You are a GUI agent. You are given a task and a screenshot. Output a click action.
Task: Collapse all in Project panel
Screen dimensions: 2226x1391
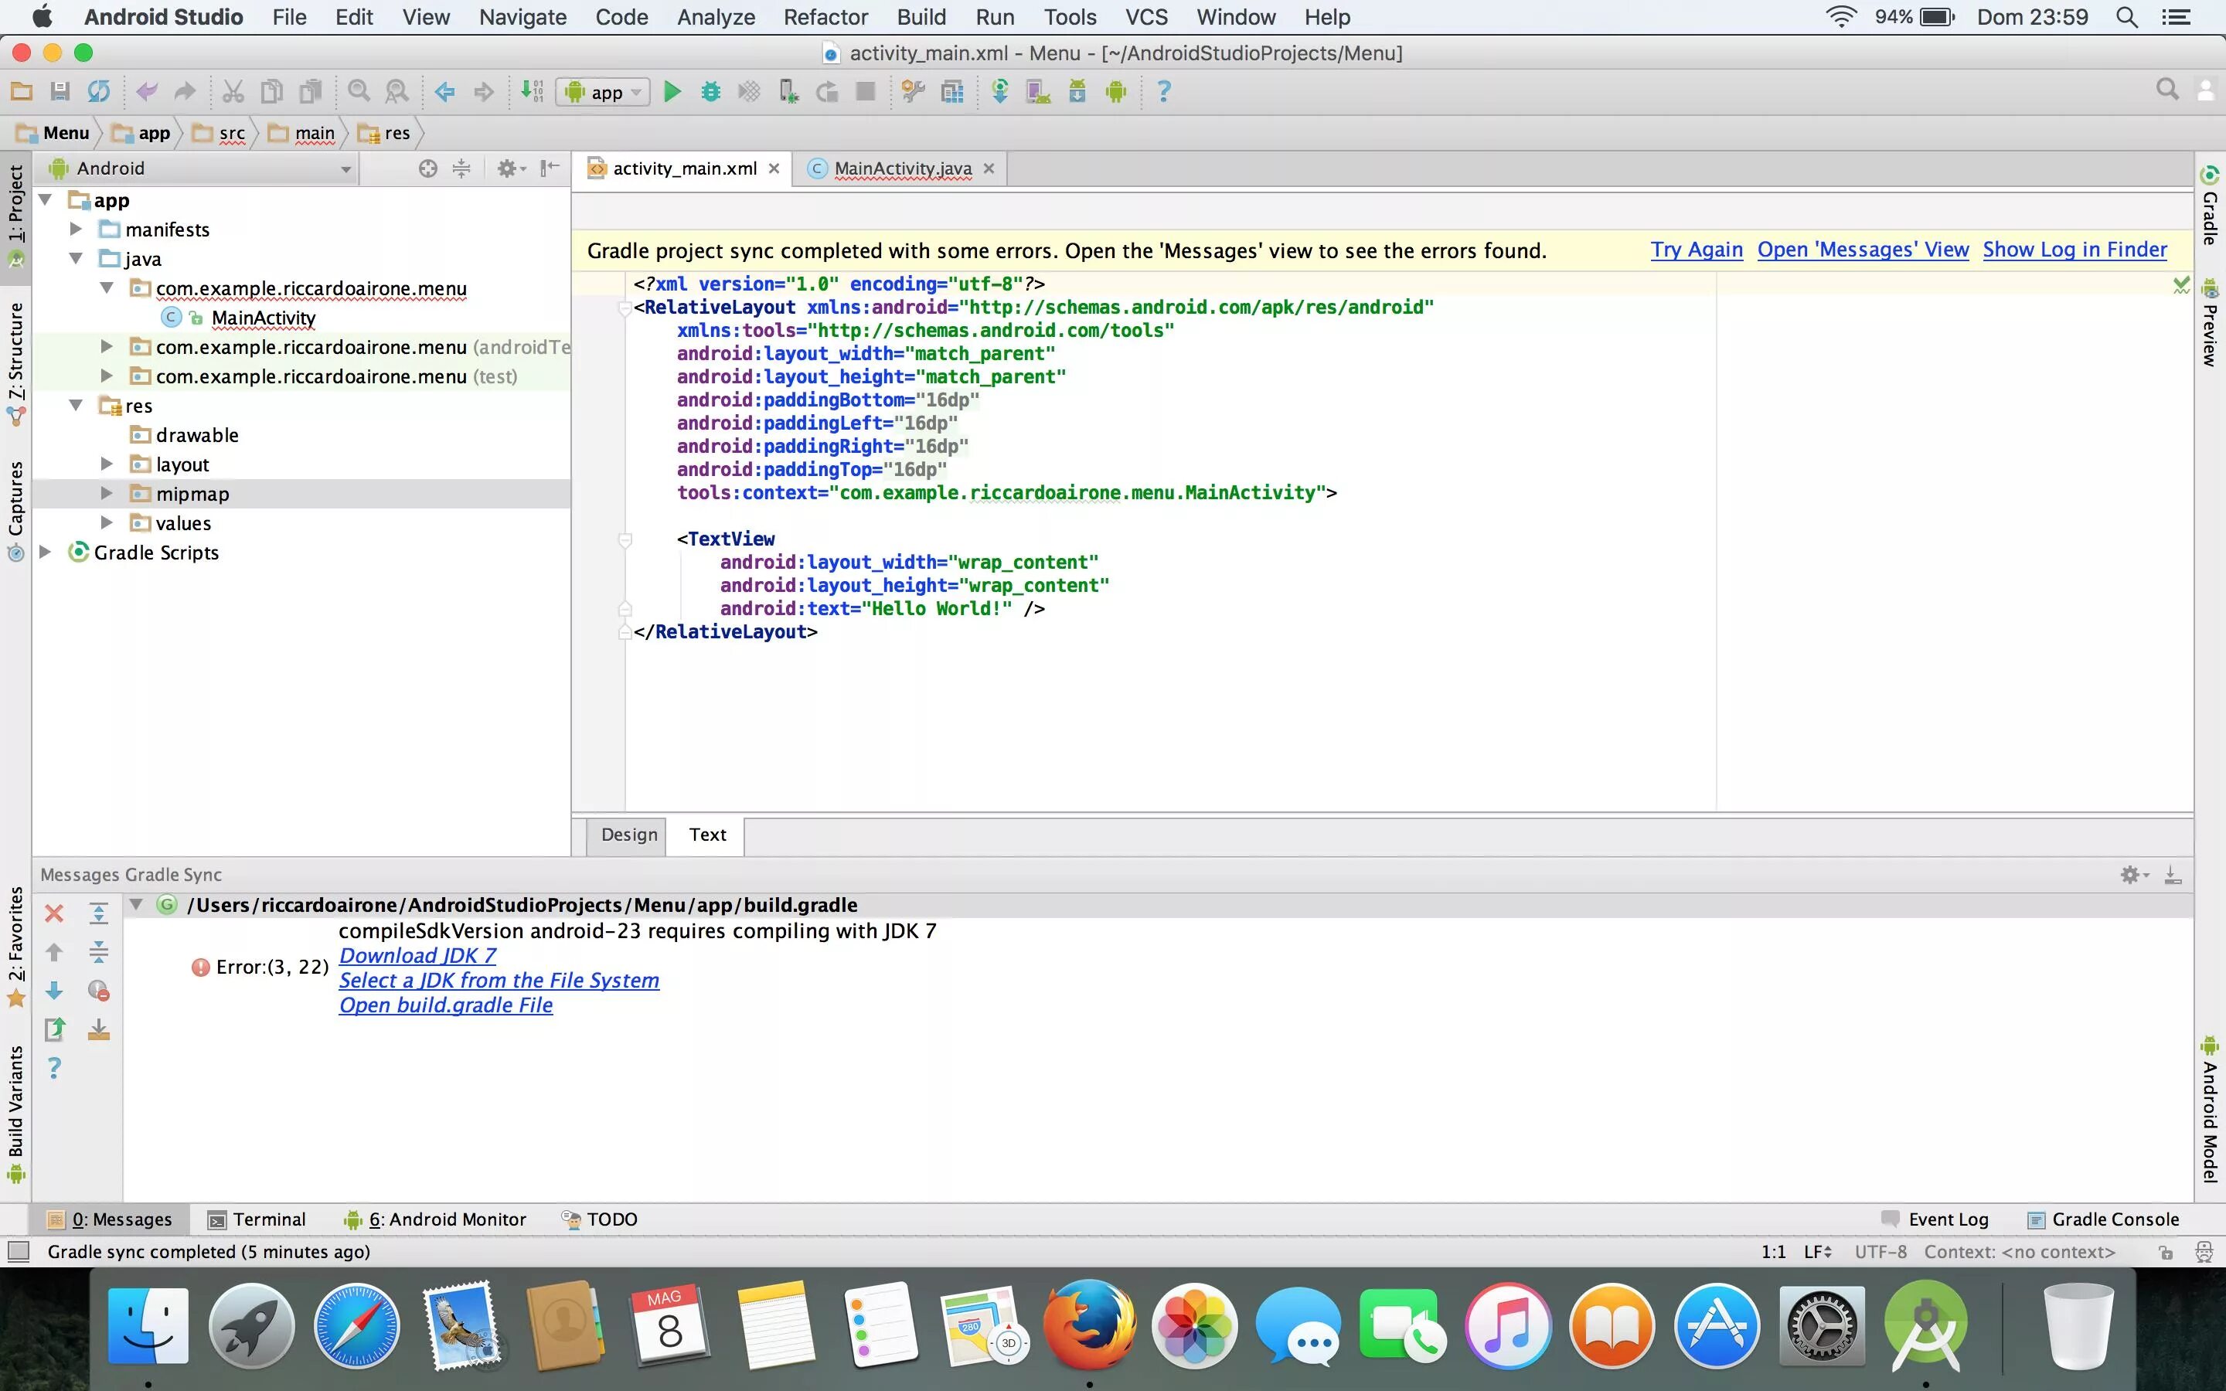pos(461,168)
